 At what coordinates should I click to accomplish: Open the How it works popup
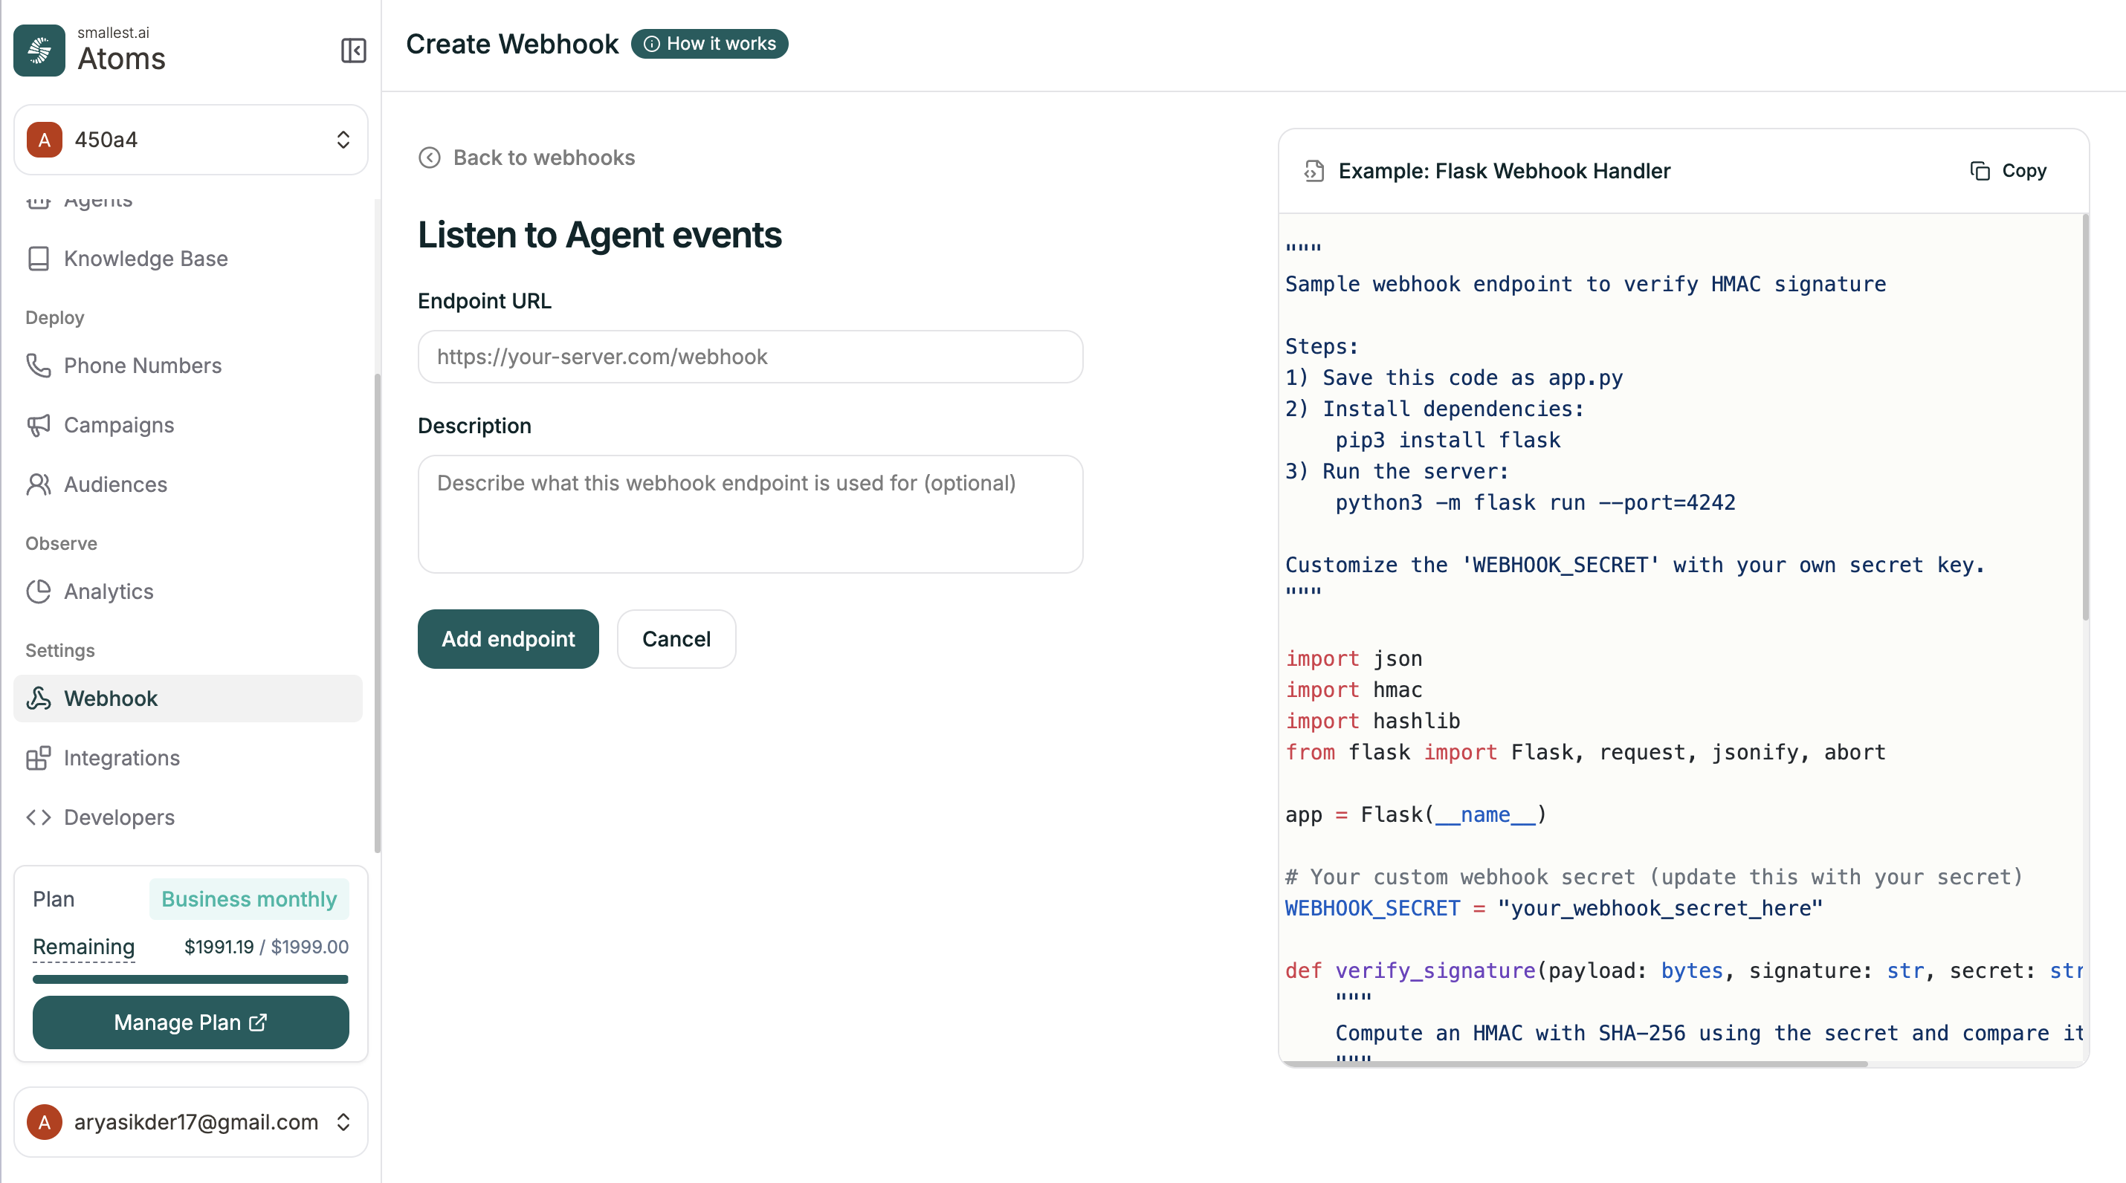[710, 44]
